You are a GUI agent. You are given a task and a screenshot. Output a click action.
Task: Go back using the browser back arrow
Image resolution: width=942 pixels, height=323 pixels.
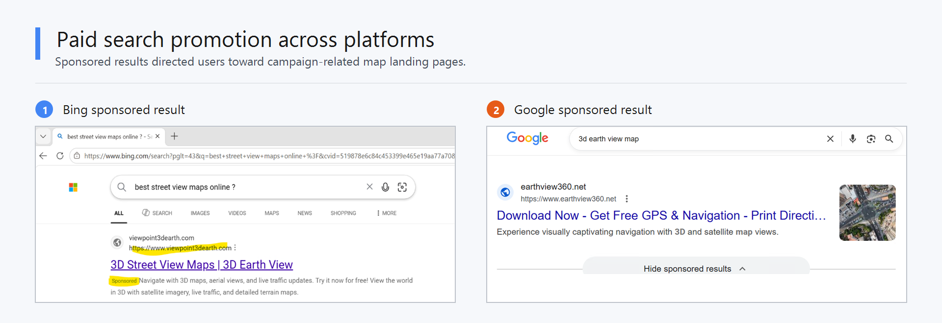(x=43, y=156)
